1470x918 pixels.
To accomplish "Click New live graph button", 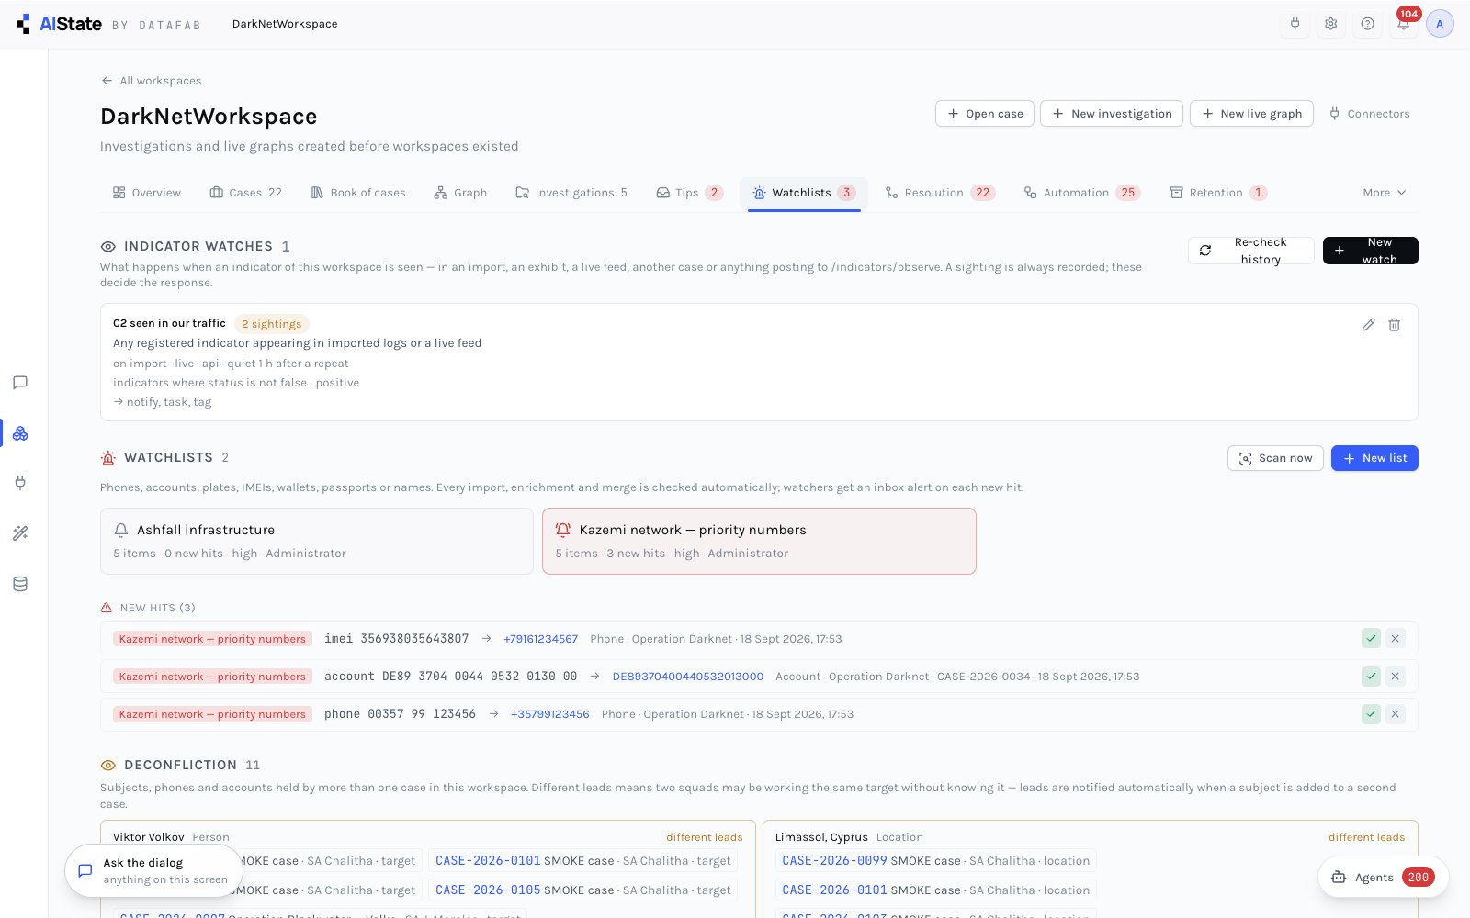I will (1251, 114).
